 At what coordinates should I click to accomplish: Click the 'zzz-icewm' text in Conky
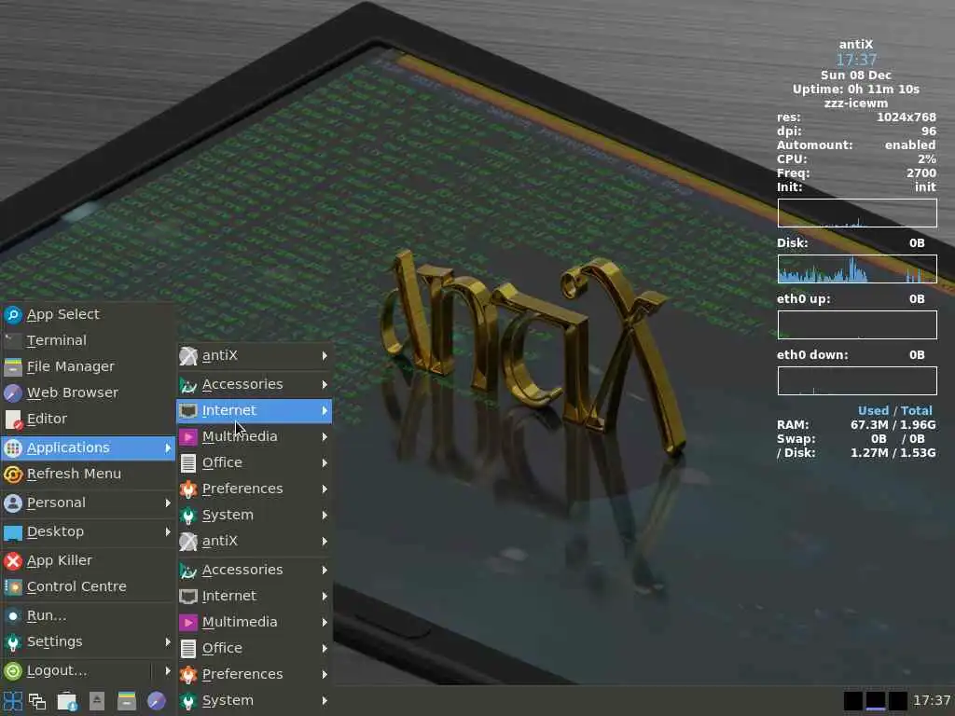click(x=856, y=103)
